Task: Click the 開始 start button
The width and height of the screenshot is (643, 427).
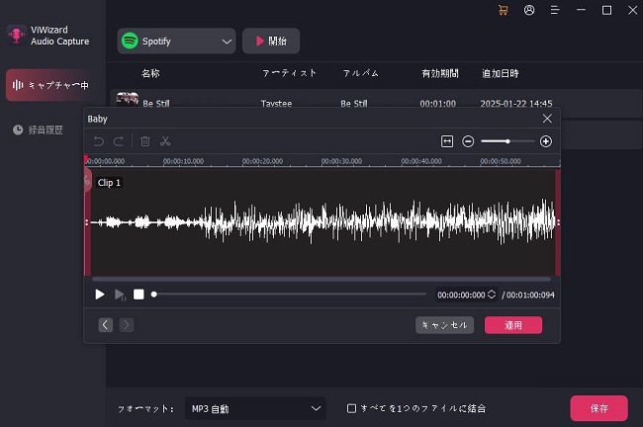Action: click(x=271, y=41)
